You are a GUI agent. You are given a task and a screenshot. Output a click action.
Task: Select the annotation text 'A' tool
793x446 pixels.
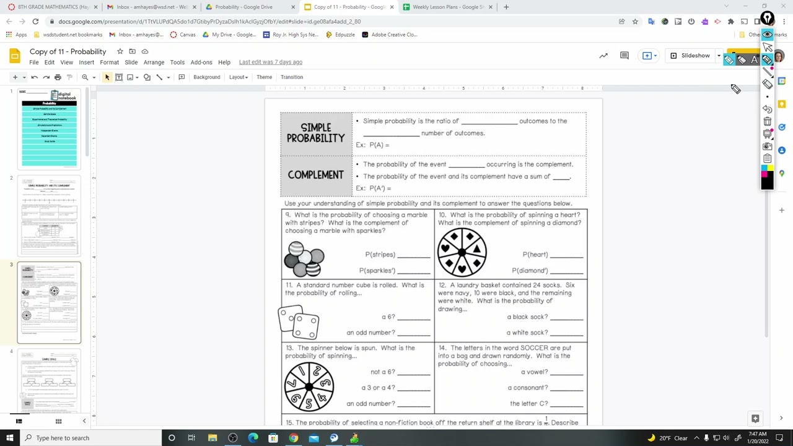[754, 60]
